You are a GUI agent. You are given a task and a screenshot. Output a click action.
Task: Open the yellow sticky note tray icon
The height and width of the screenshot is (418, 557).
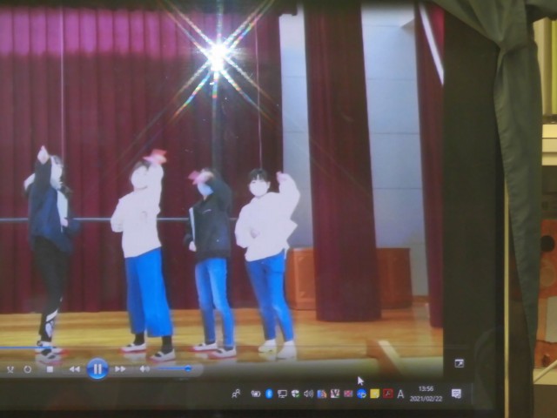point(374,394)
